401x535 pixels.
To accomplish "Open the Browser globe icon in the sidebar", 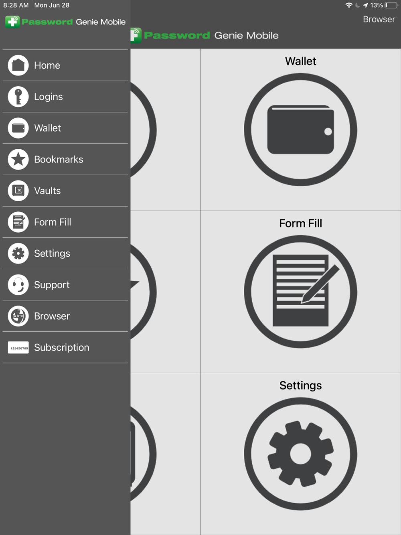I will (x=18, y=316).
